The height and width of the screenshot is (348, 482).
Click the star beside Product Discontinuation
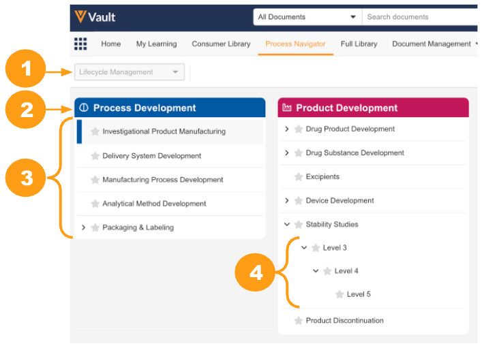298,321
